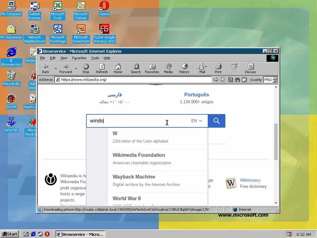This screenshot has height=238, width=317.
Task: Open Microsoft FrontPage desktop icon
Action: [58, 34]
